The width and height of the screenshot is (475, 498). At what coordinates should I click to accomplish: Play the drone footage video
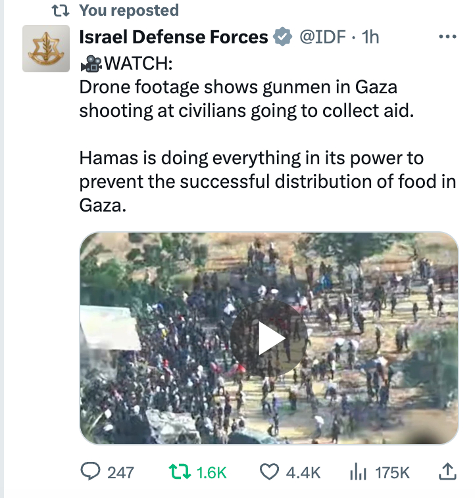[268, 338]
